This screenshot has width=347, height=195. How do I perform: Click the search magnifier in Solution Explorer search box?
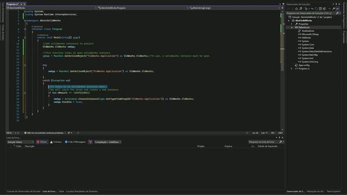[337, 13]
